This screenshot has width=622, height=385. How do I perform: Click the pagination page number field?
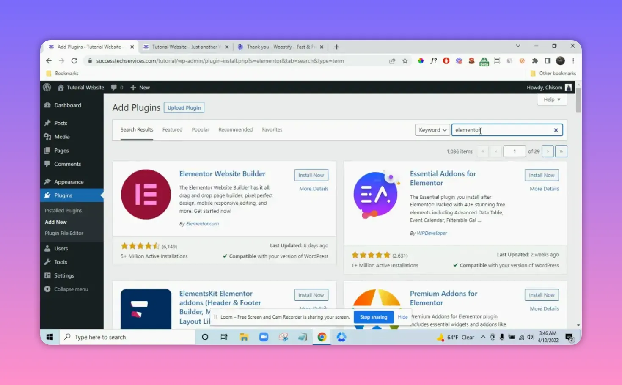[514, 151]
